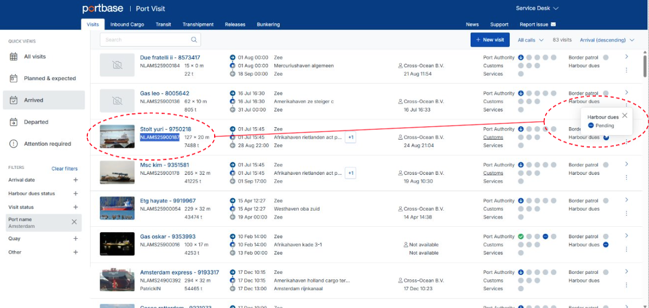Click Services status dot for Etg hayate
Image resolution: width=649 pixels, height=308 pixels.
[x=521, y=217]
